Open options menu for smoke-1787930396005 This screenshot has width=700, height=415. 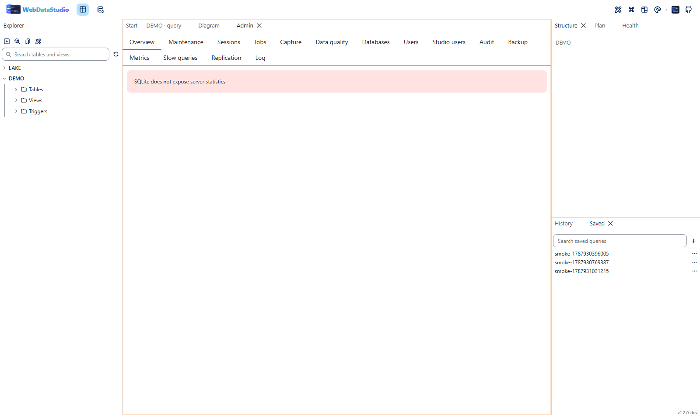[694, 254]
